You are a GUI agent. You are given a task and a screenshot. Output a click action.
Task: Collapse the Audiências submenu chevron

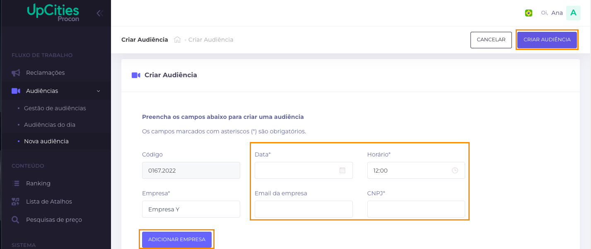[99, 91]
